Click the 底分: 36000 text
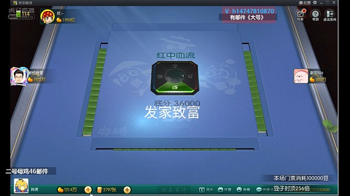350x196 pixels. click(x=177, y=103)
